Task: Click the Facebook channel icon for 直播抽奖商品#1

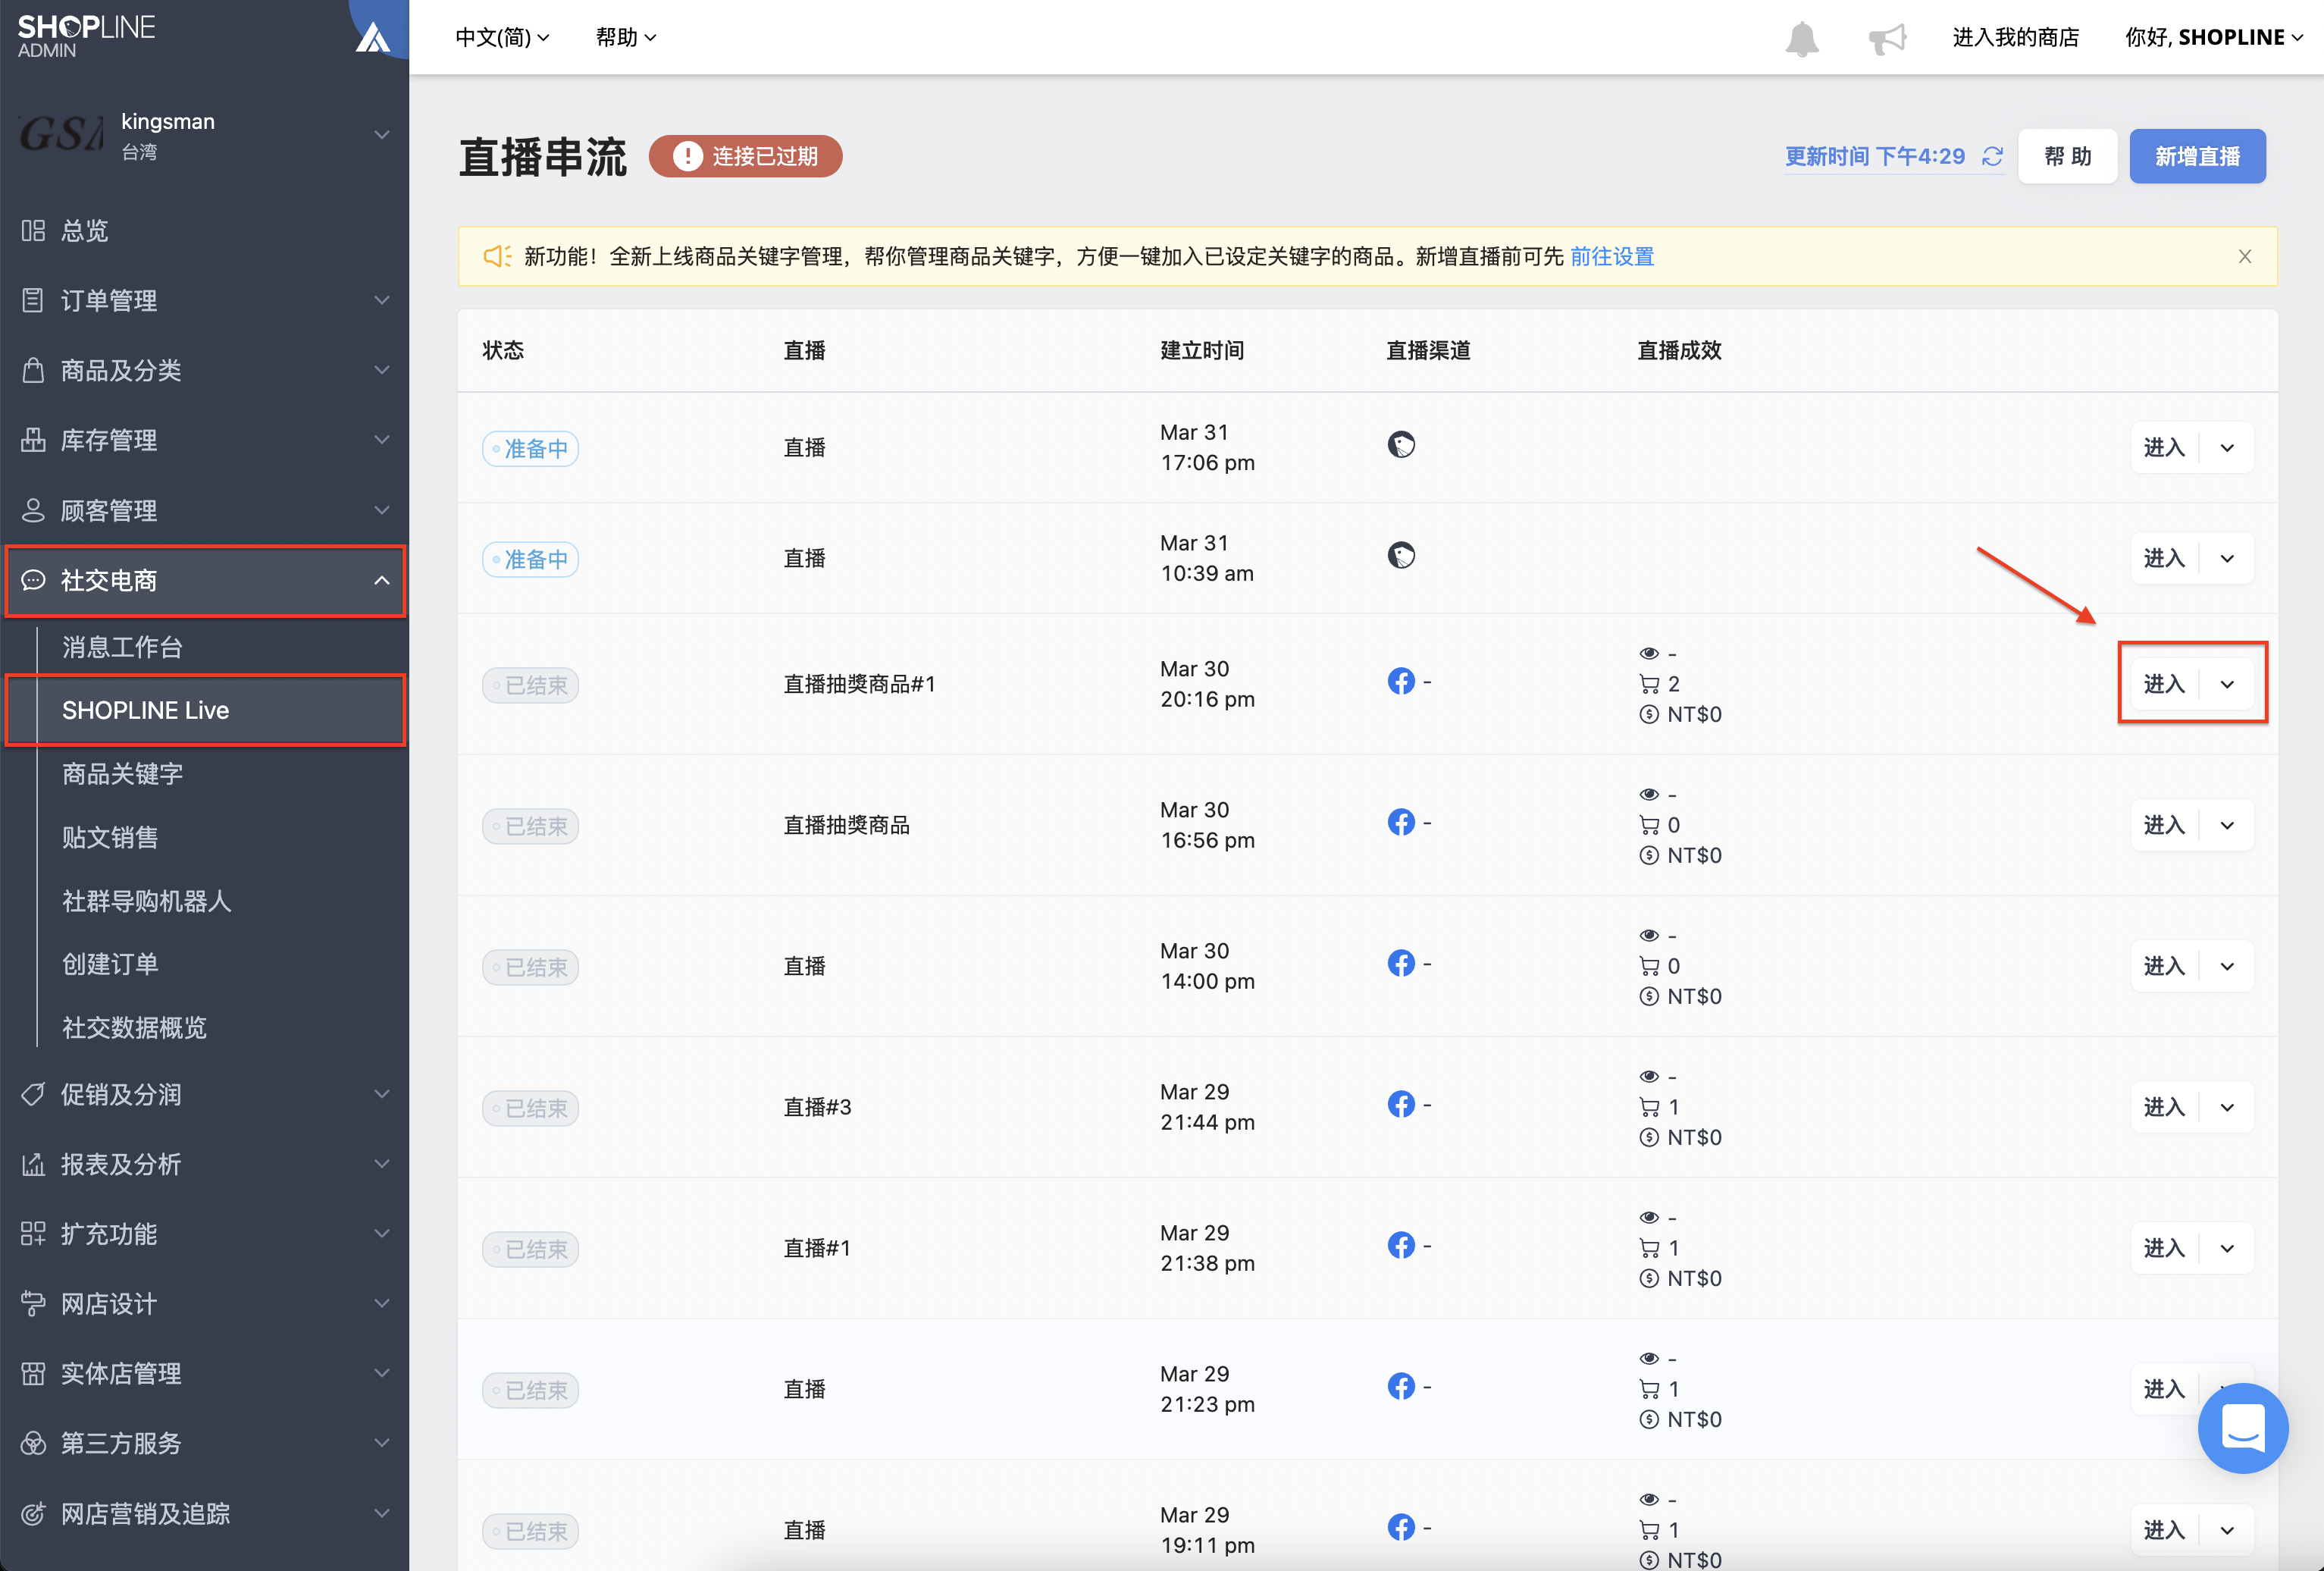Action: click(1401, 682)
